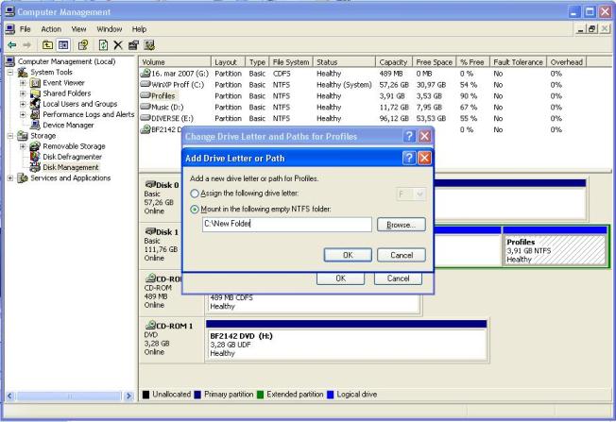Viewport: 616px width, 422px height.
Task: Sort by the Free Space column header
Action: (x=434, y=62)
